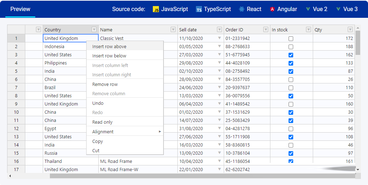Click Copy in the context menu
The height and width of the screenshot is (185, 368).
coord(98,141)
